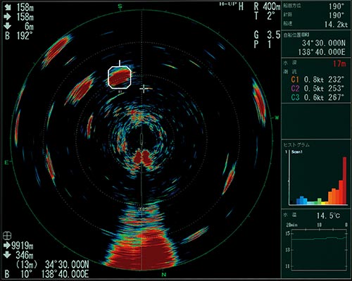This screenshot has height=281, width=352.
Task: Click the red 17m depth reading
Action: tap(339, 63)
